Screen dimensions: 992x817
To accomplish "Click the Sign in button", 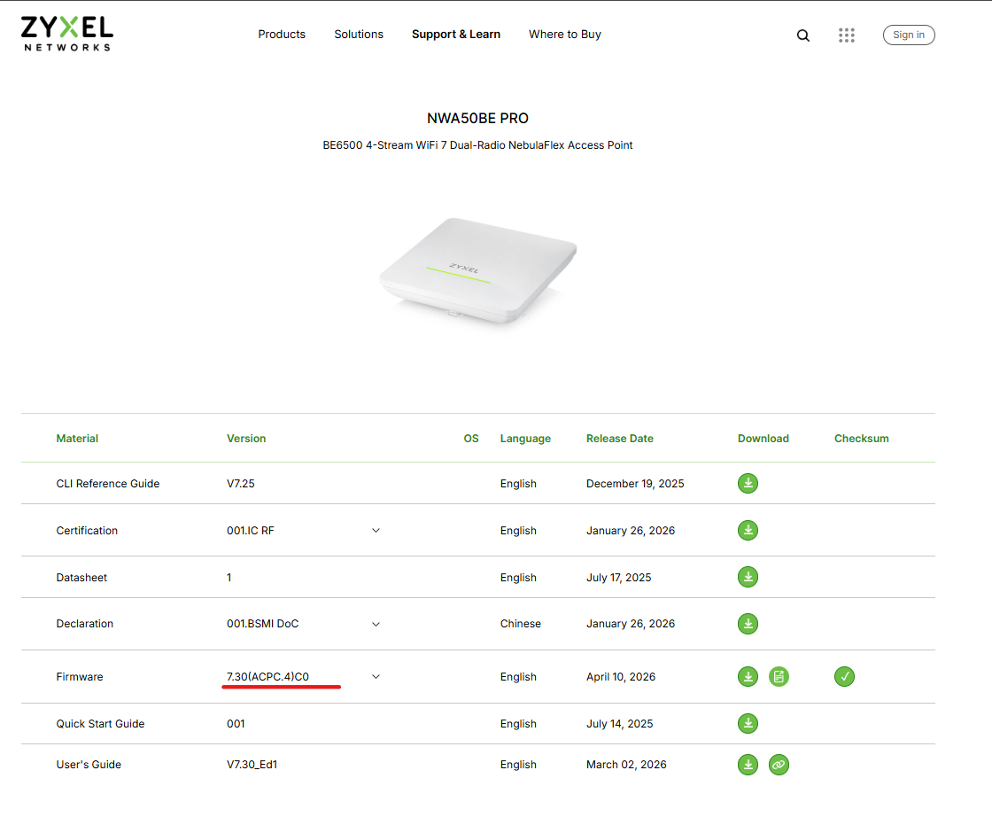I will 909,35.
